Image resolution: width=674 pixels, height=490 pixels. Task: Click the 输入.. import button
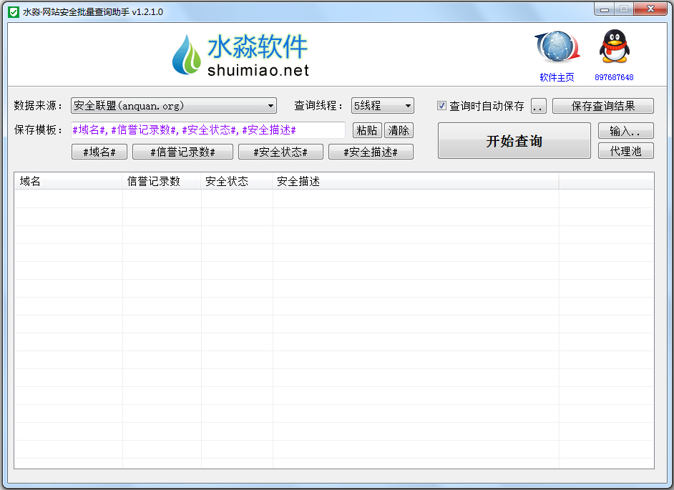point(626,131)
